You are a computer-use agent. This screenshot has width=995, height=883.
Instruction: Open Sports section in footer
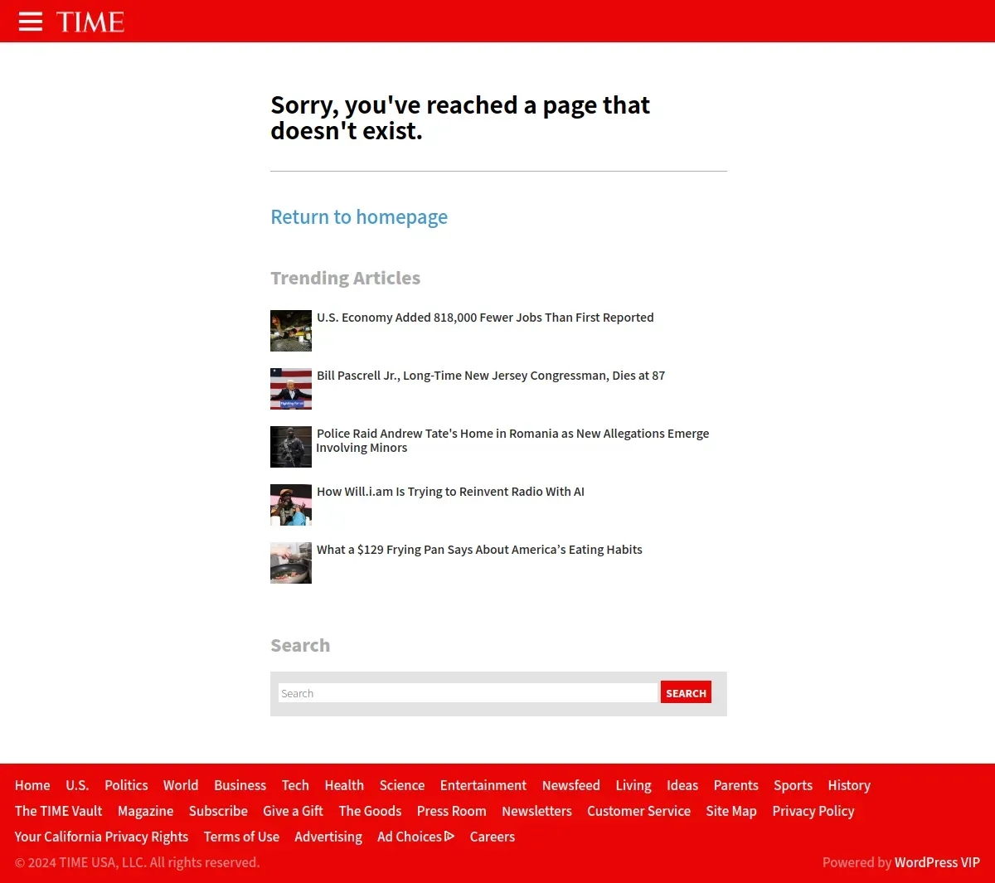pos(794,785)
